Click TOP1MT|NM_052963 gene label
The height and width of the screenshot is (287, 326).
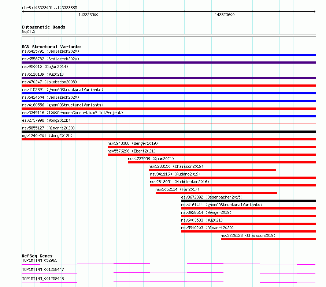(40, 260)
